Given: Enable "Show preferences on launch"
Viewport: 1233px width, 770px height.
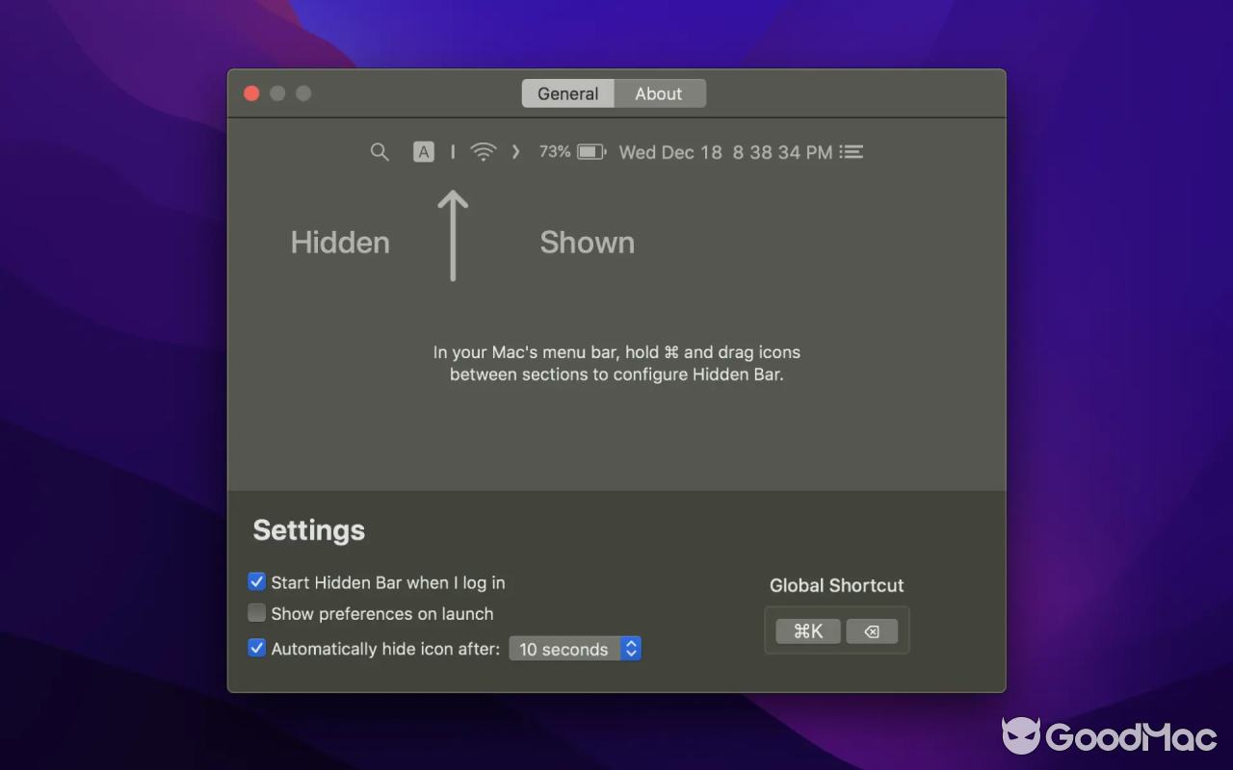Looking at the screenshot, I should point(256,613).
